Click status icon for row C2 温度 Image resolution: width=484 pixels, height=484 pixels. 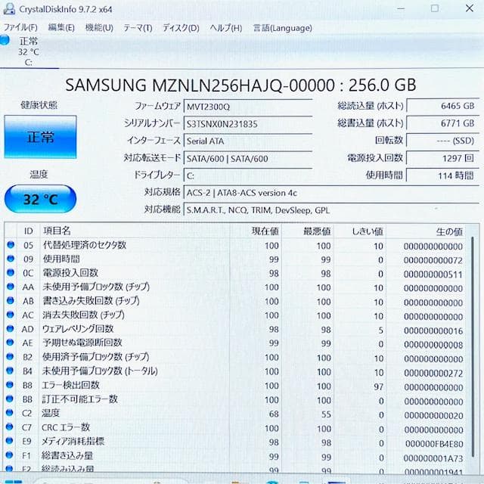[x=10, y=413]
